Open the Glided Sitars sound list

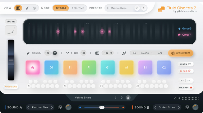click(x=167, y=107)
